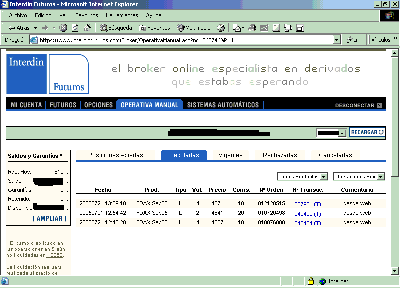400x288 pixels.
Task: Open the Favoritos toolbar panel
Action: pyautogui.click(x=154, y=28)
